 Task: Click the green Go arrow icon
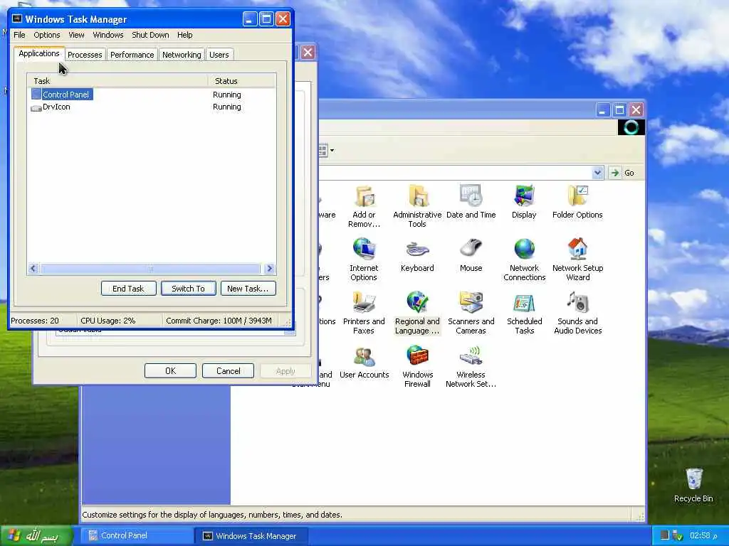point(614,173)
